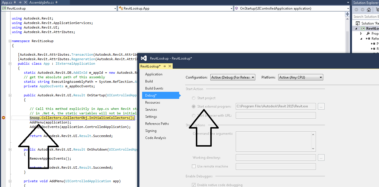Click the Search Solution Explorer field
379x187 pixels.
(x=367, y=16)
